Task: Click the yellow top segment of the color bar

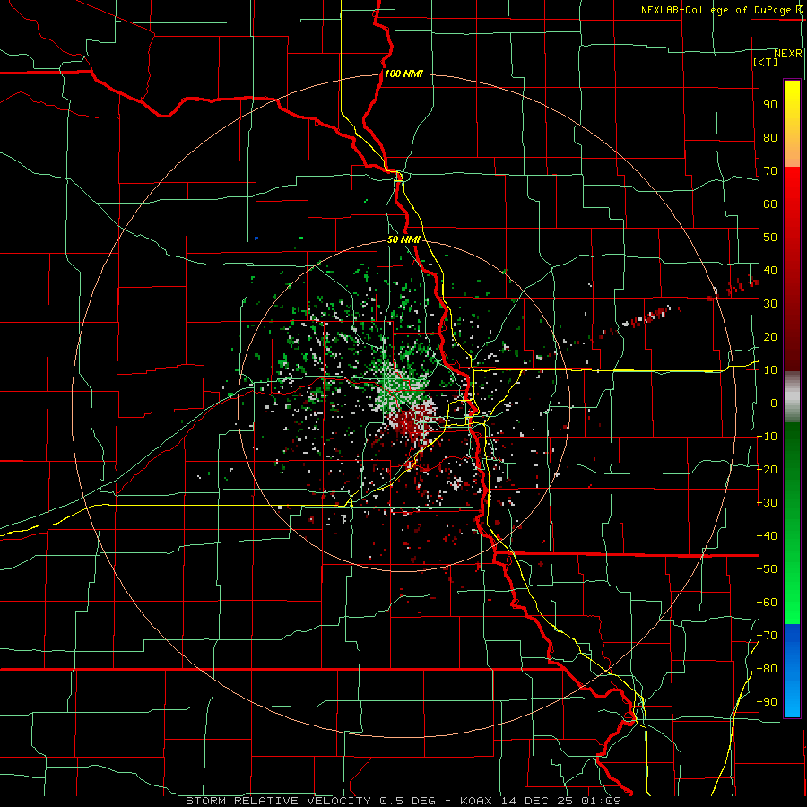Action: pyautogui.click(x=792, y=124)
